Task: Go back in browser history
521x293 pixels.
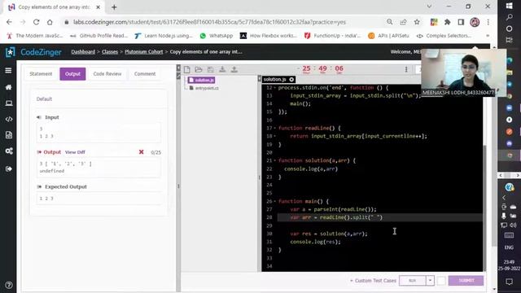Action: tap(9, 22)
